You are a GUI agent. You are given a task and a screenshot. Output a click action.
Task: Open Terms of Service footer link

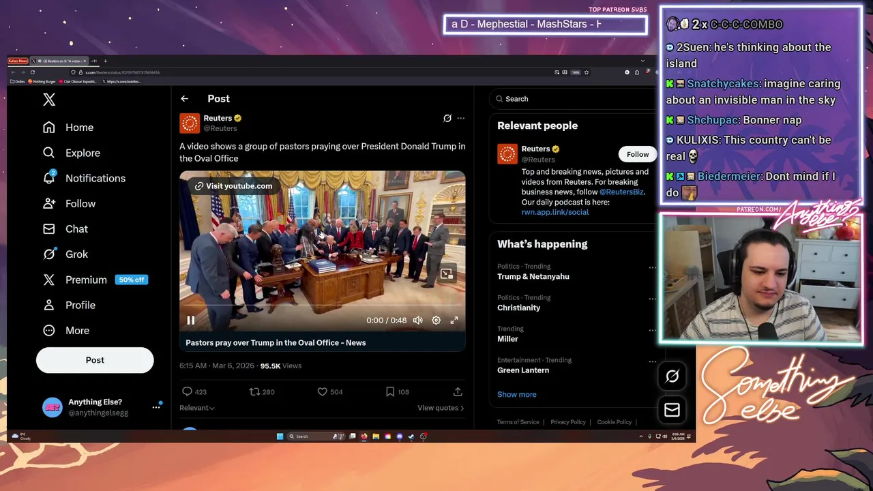[x=518, y=422]
